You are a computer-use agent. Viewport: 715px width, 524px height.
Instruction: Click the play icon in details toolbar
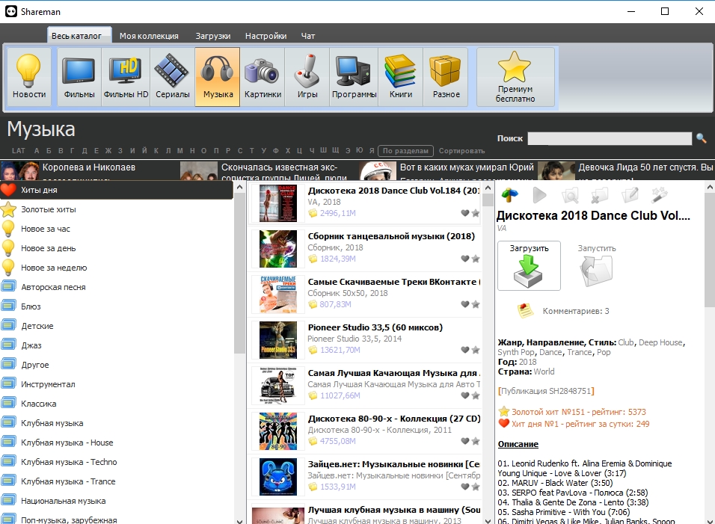(539, 195)
